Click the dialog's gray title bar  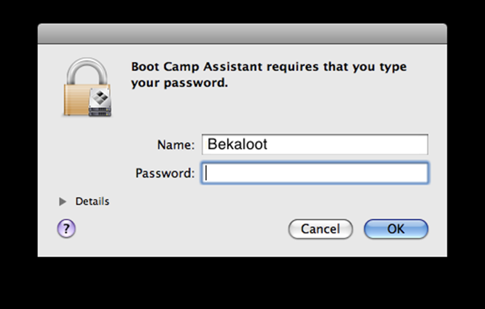242,33
